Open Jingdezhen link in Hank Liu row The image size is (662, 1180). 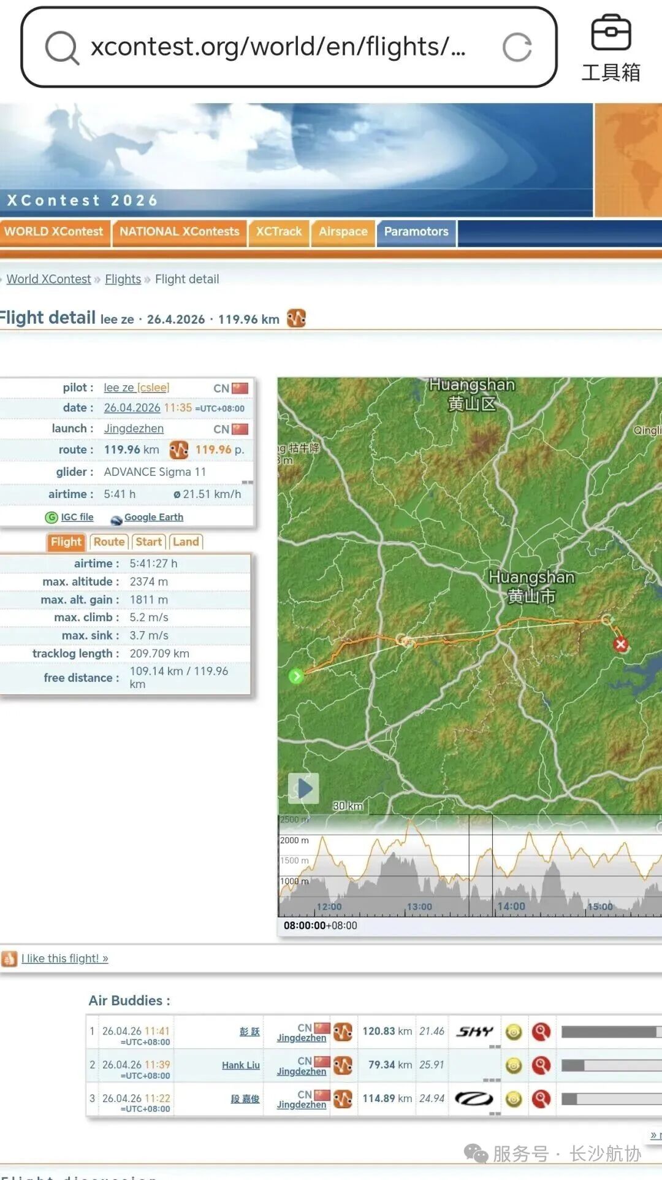302,1071
